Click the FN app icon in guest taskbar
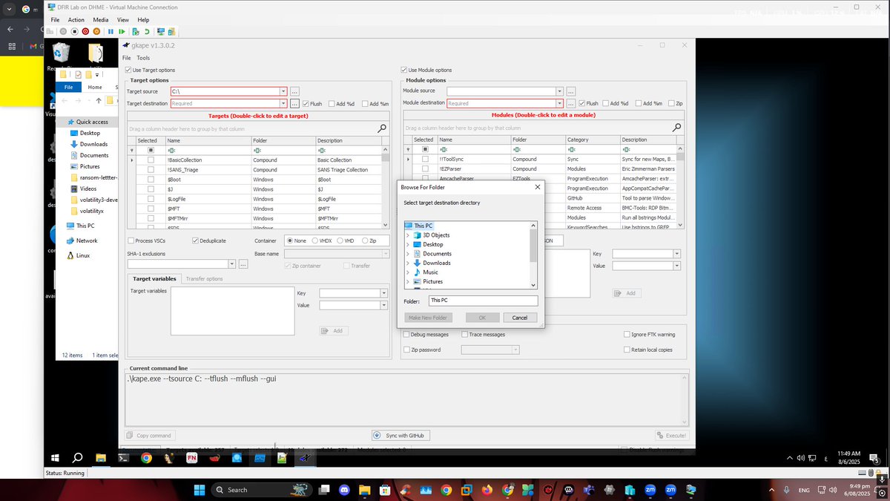This screenshot has width=890, height=501. point(191,458)
